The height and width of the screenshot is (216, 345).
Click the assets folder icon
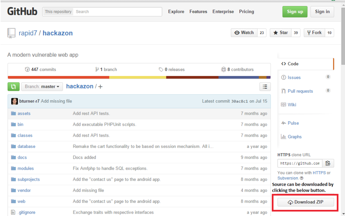[13, 113]
